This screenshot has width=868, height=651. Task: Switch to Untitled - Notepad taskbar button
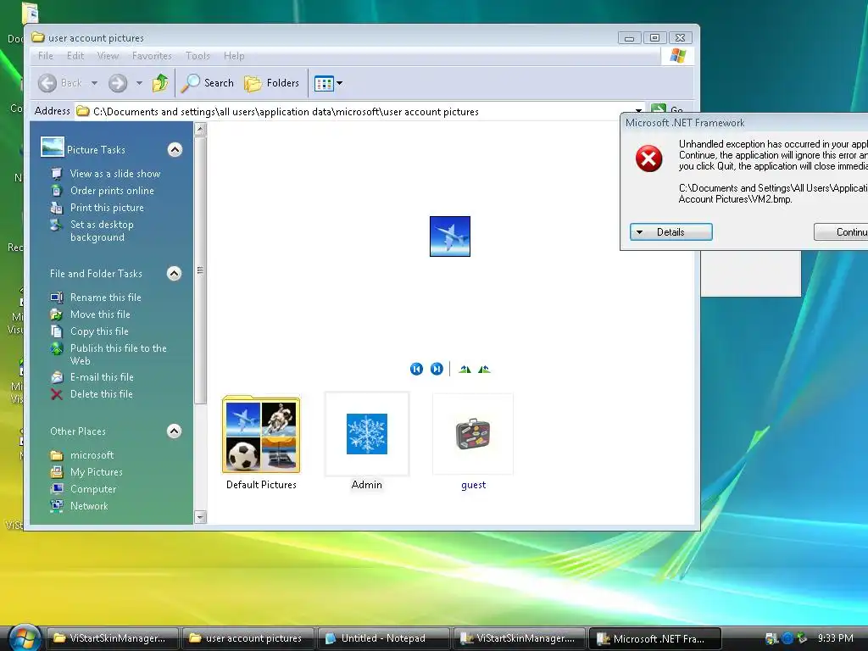point(383,638)
